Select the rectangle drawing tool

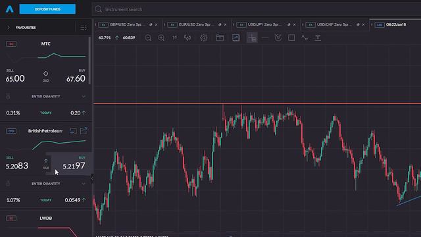(291, 38)
